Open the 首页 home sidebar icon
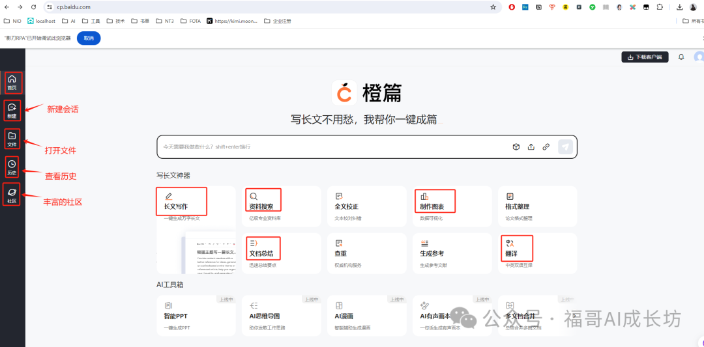 point(12,82)
